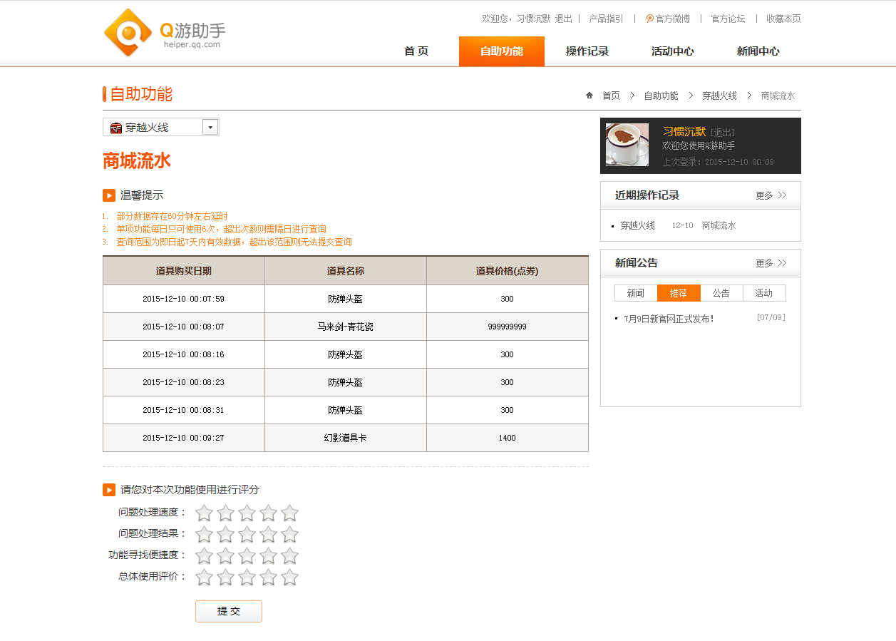Rate 问题处理速度 two stars

226,513
